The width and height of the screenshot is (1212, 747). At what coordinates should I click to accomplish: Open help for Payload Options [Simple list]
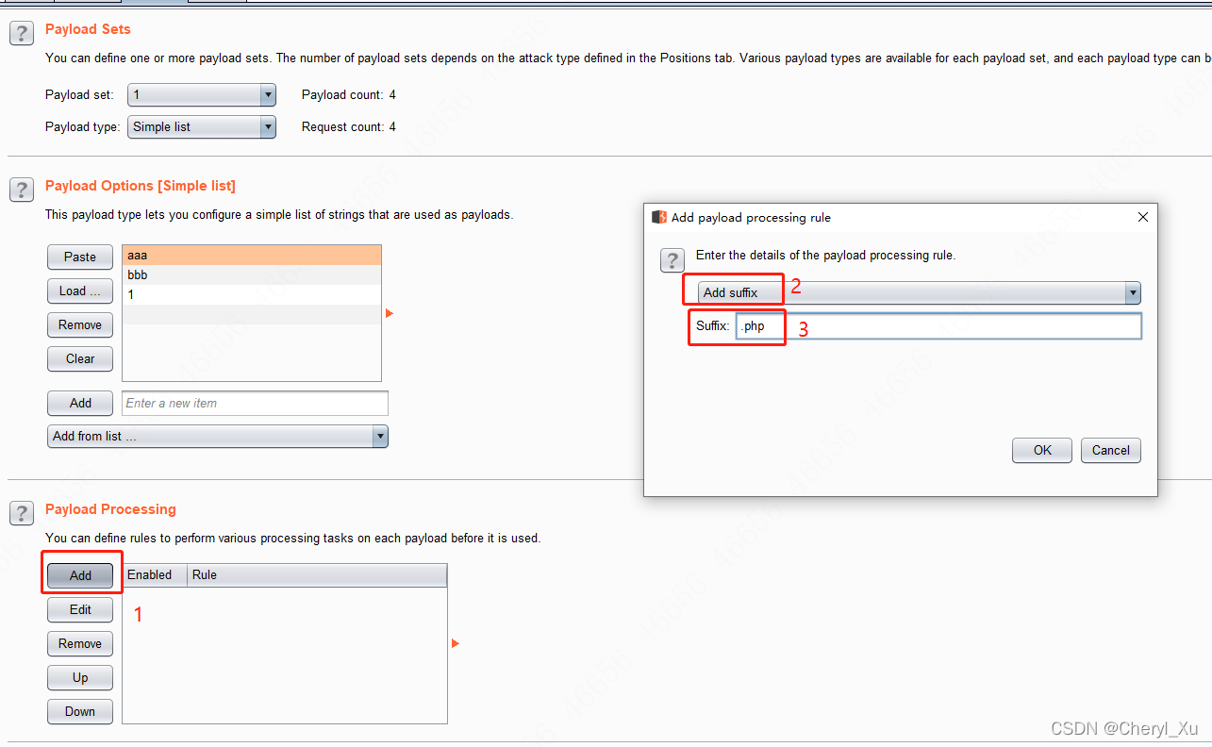tap(21, 190)
